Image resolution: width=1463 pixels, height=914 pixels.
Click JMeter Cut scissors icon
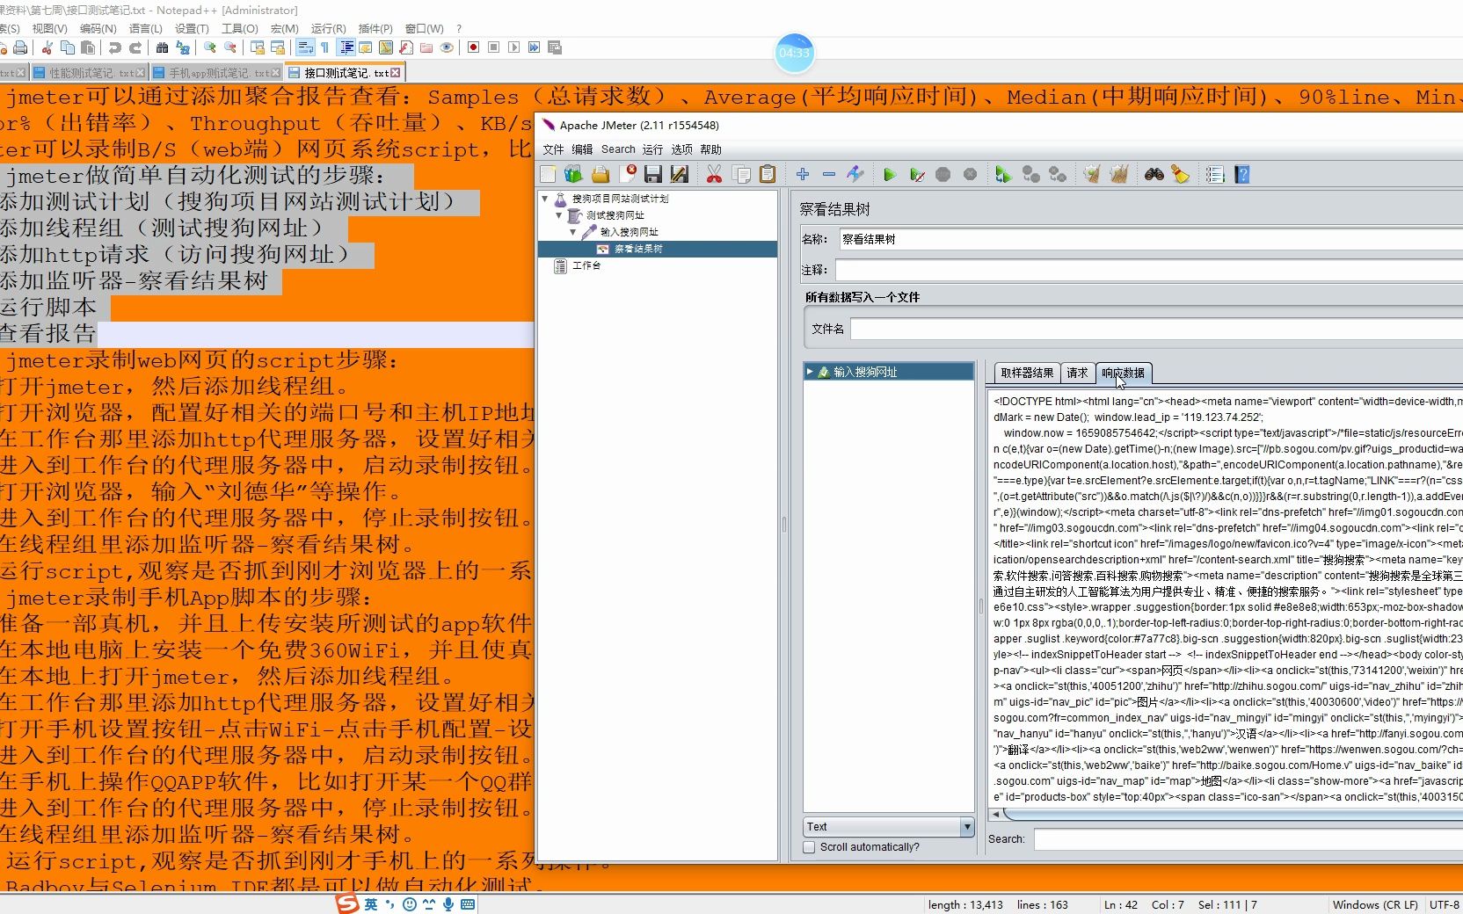(x=714, y=175)
